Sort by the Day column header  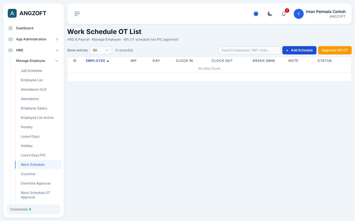(156, 61)
